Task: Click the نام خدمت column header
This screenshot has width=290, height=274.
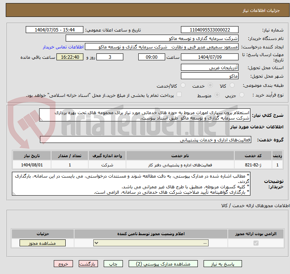Action: pyautogui.click(x=180, y=156)
